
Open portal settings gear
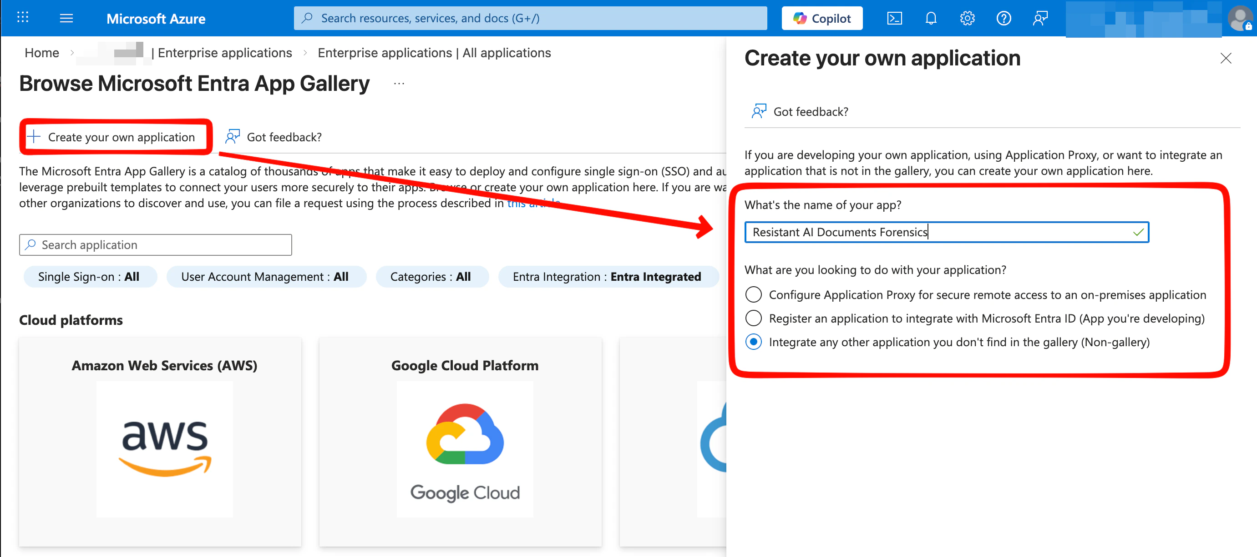(967, 19)
